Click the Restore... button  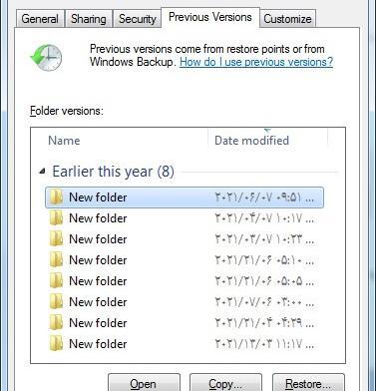pyautogui.click(x=308, y=383)
